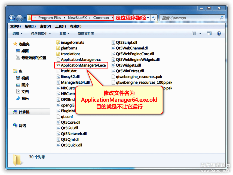The height and width of the screenshot is (175, 233).
Task: Click the Forward navigation arrow button
Action: click(19, 18)
